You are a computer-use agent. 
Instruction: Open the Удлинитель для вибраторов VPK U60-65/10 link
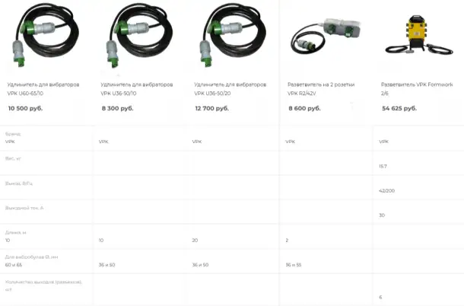(x=43, y=89)
